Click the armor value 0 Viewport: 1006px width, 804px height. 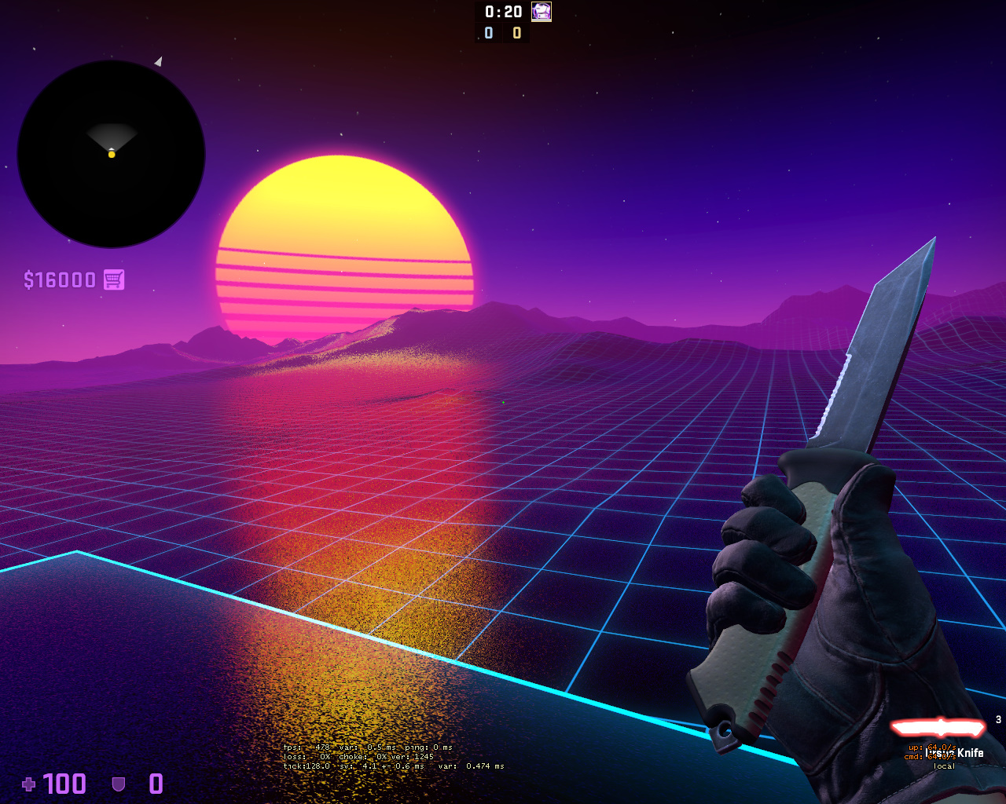click(x=156, y=784)
